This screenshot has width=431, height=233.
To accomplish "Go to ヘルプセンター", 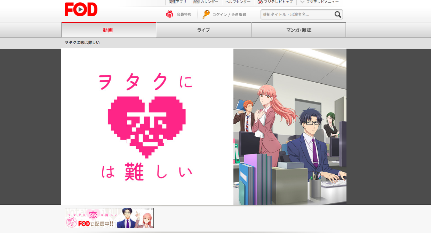I will click(238, 2).
